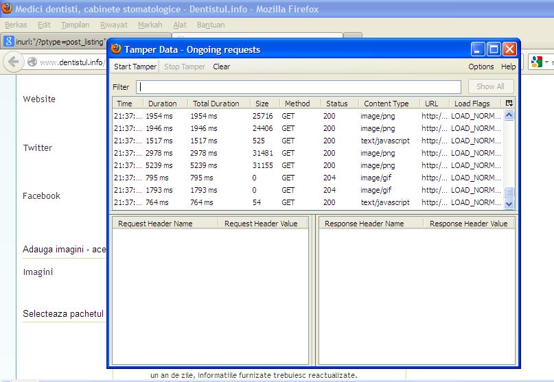The image size is (554, 382).
Task: Open Tamper Data Options
Action: (x=481, y=67)
